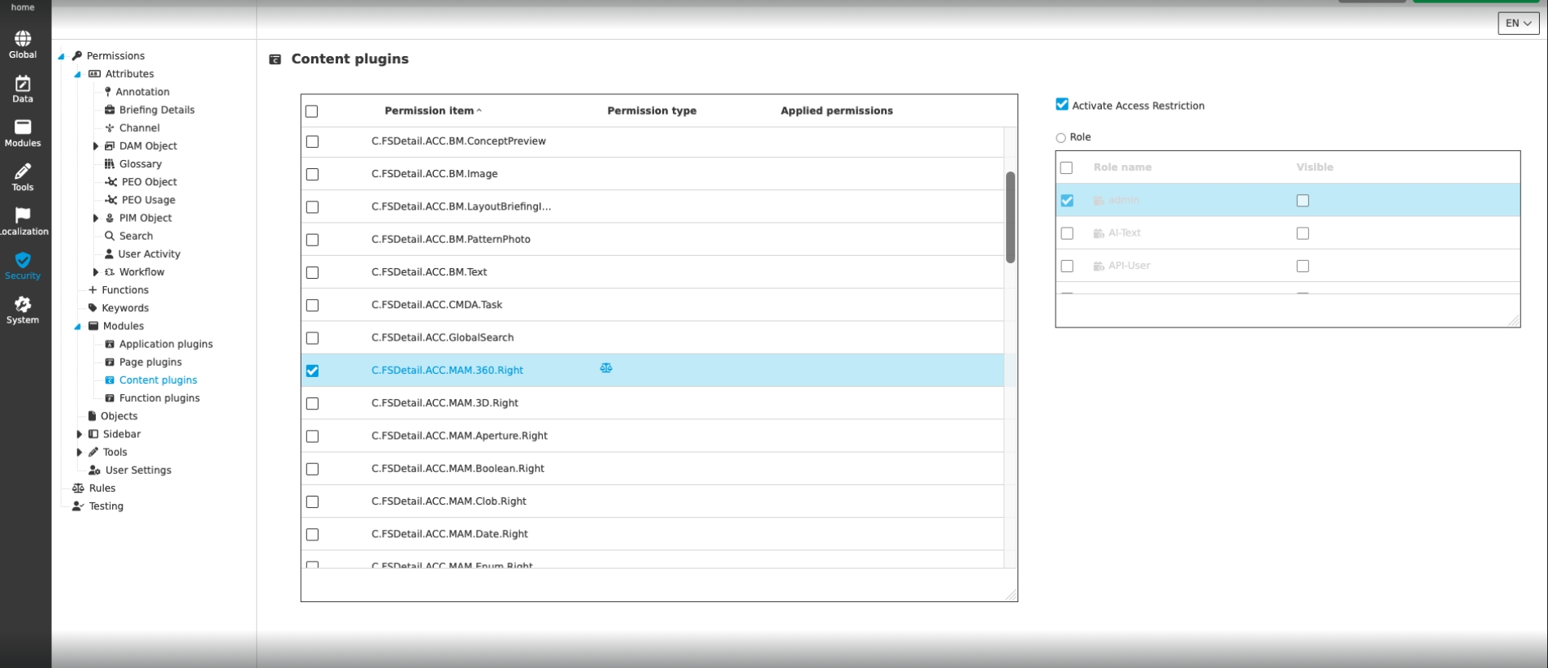Open the PEO Usage tree item
The height and width of the screenshot is (668, 1548).
148,200
